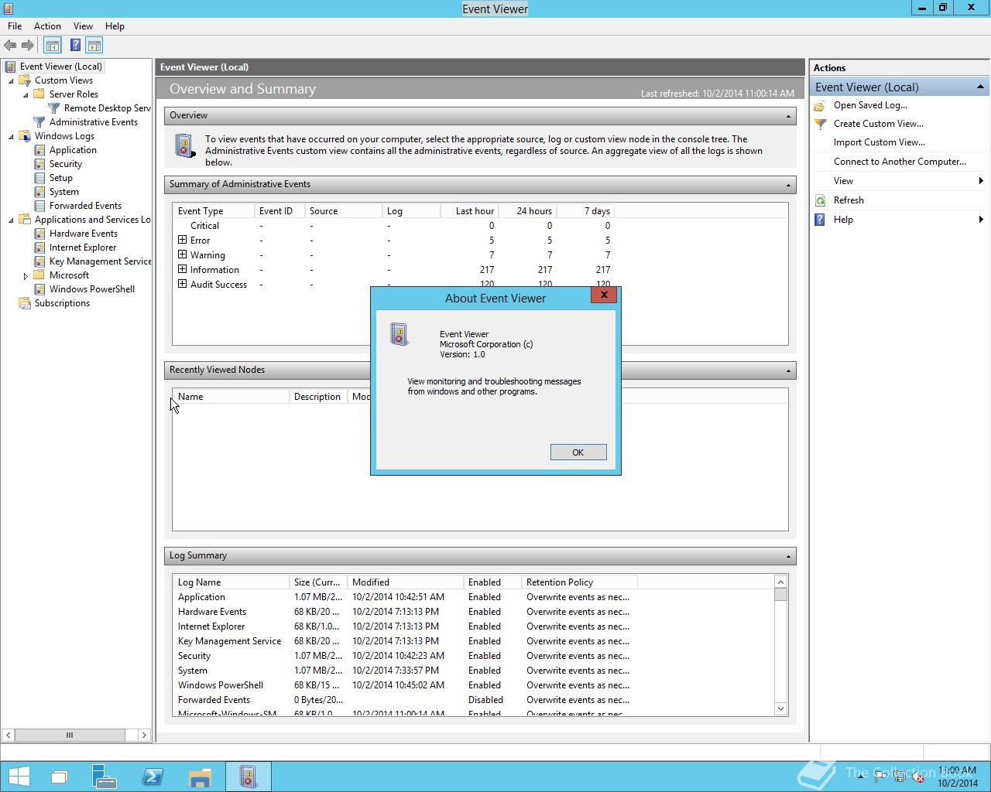
Task: Collapse Applications and Services Logs node
Action: (11, 220)
